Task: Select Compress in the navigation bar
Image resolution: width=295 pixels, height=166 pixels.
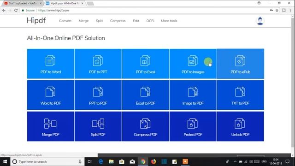Action: (118, 21)
